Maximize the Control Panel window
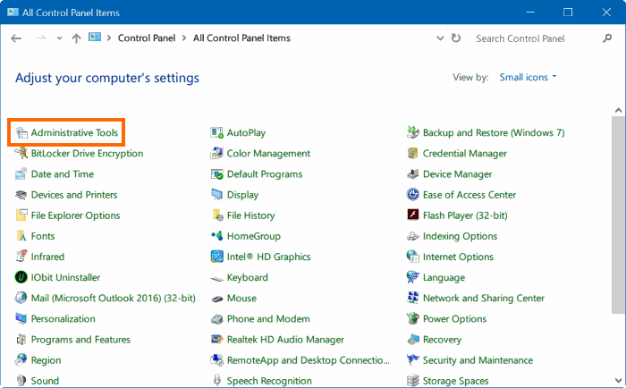626x388 pixels. coord(568,13)
